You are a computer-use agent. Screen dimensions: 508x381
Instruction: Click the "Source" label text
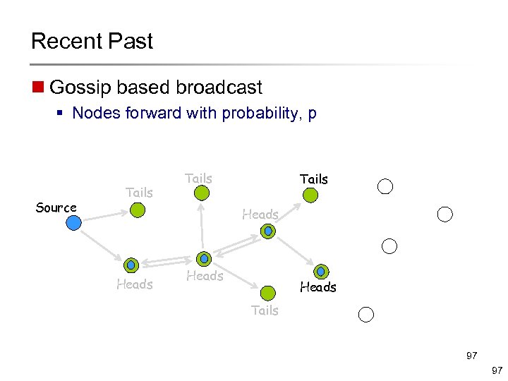click(56, 207)
